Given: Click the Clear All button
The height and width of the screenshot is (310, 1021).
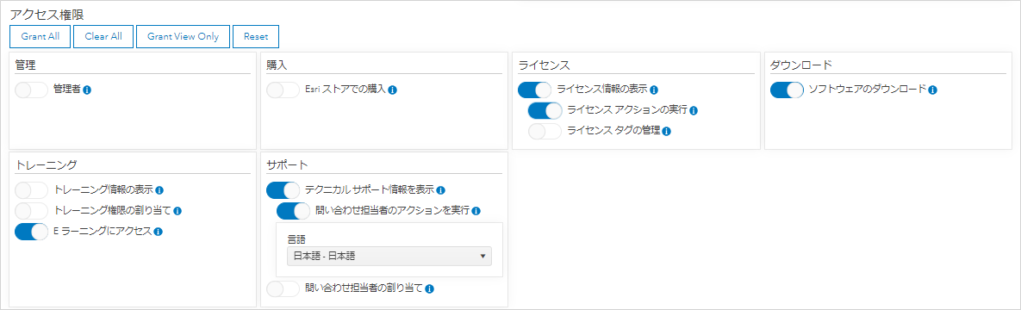Looking at the screenshot, I should pyautogui.click(x=103, y=36).
